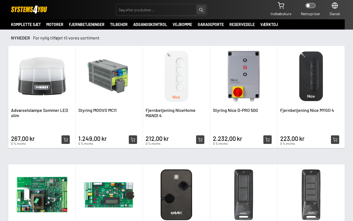This screenshot has height=221, width=353.
Task: Open the Fjernbetjeninger menu
Action: coord(87,24)
